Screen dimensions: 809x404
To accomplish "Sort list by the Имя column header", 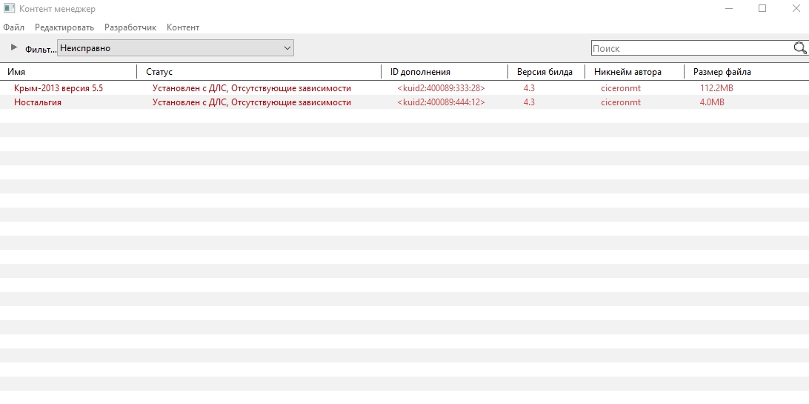I will point(16,72).
